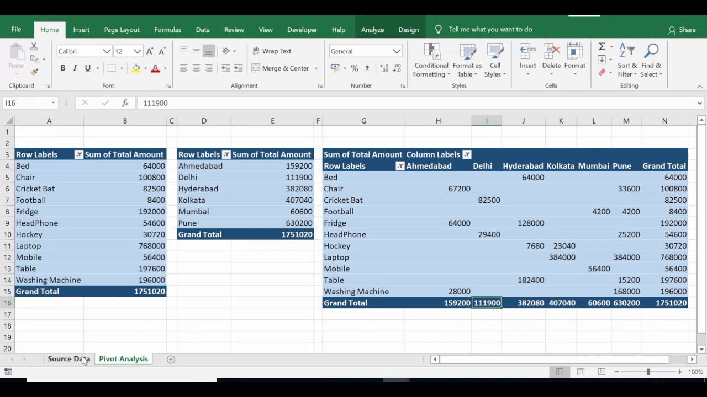707x397 pixels.
Task: Click the Cut scissors icon
Action: (x=34, y=47)
